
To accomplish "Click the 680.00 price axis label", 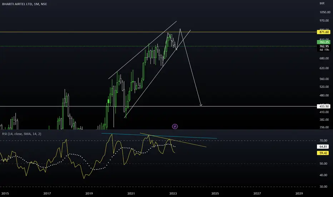I will [324, 58].
